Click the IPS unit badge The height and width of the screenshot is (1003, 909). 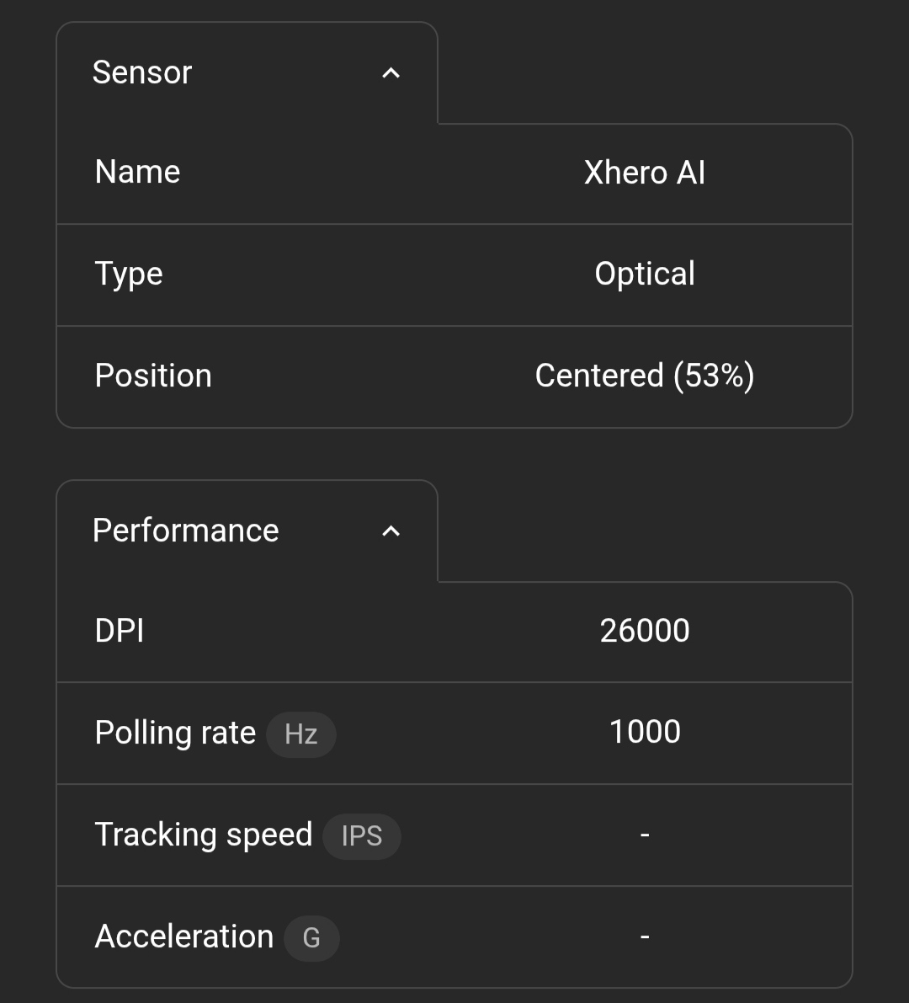[x=361, y=836]
